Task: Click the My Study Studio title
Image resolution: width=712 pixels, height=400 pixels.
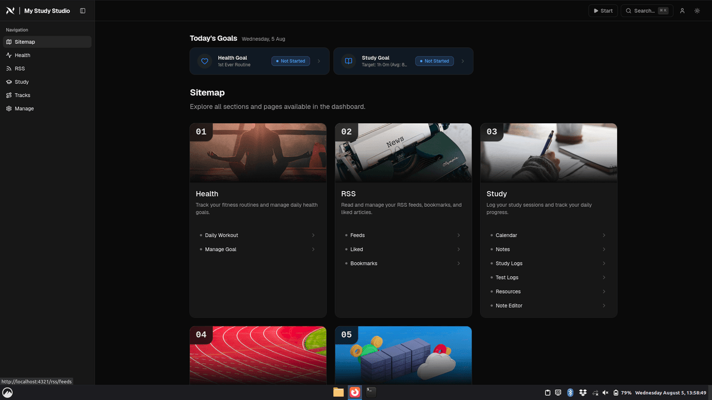Action: [47, 11]
